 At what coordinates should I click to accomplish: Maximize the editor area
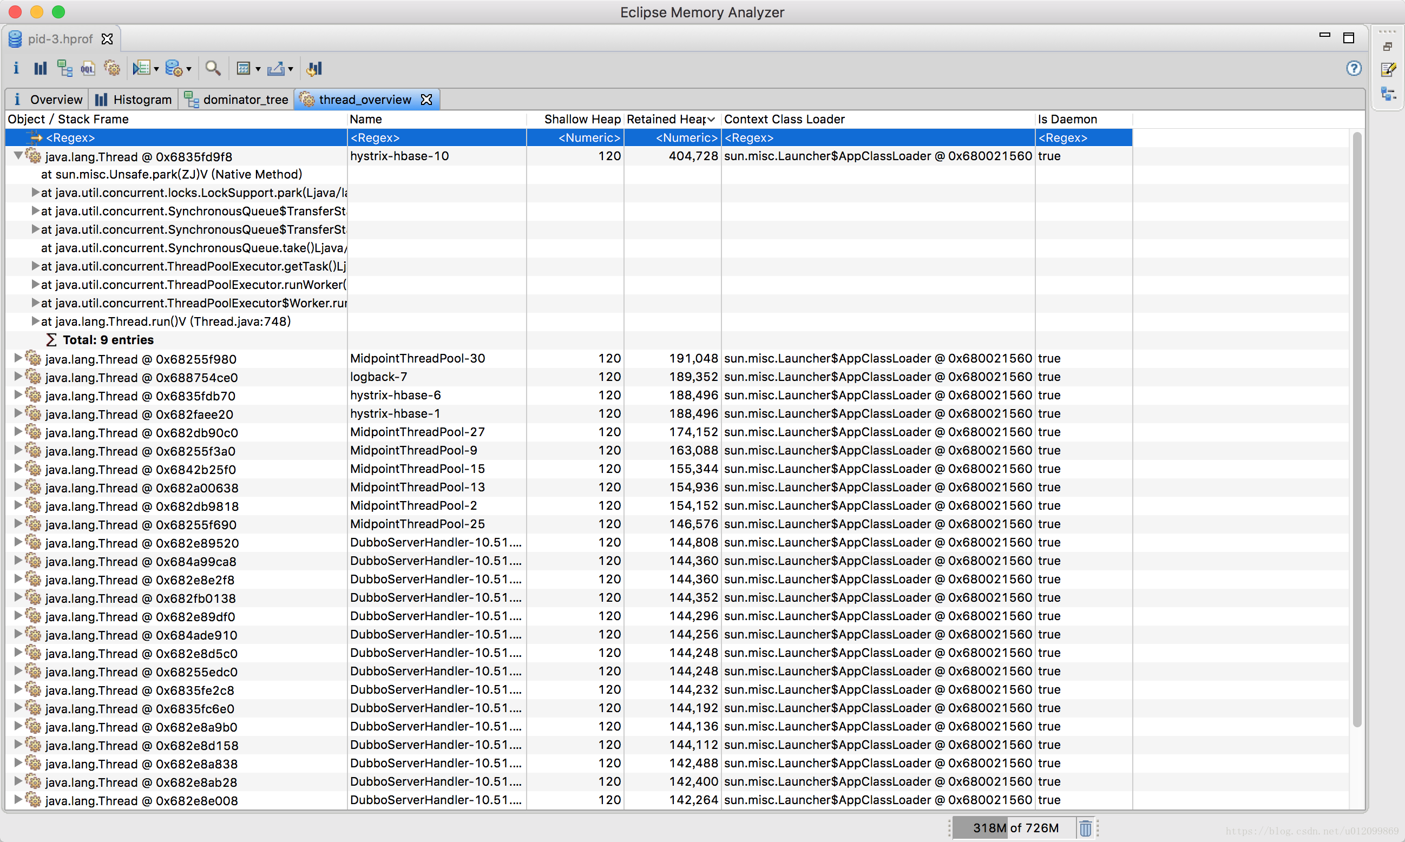[1349, 37]
